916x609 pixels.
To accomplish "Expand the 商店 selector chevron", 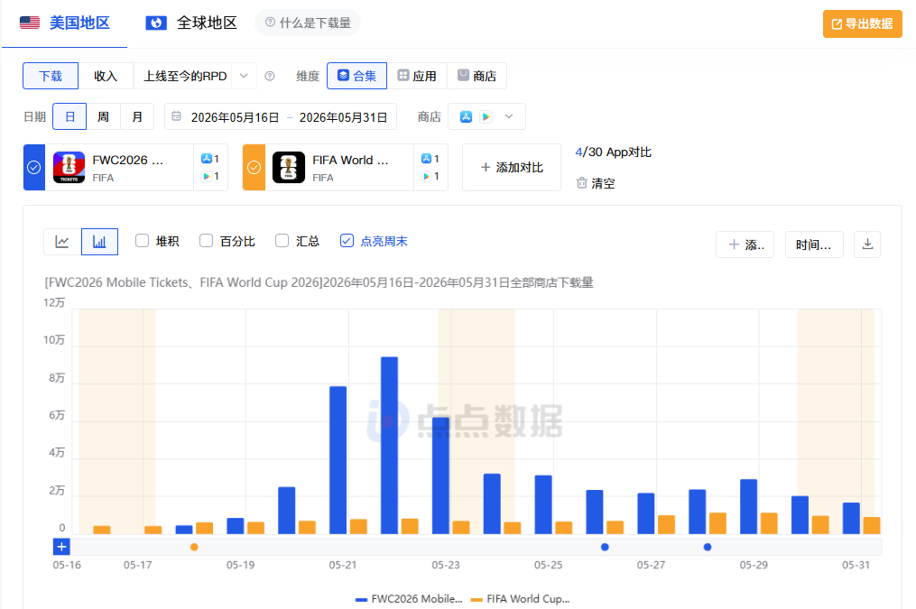I will (509, 116).
